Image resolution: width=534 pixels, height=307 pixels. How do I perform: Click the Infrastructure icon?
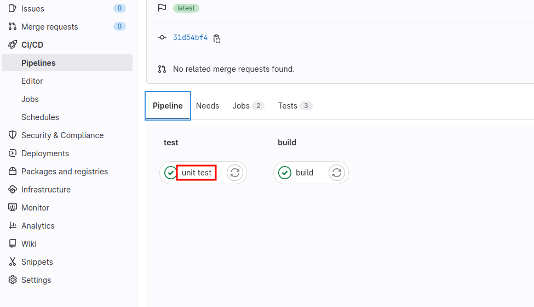13,190
